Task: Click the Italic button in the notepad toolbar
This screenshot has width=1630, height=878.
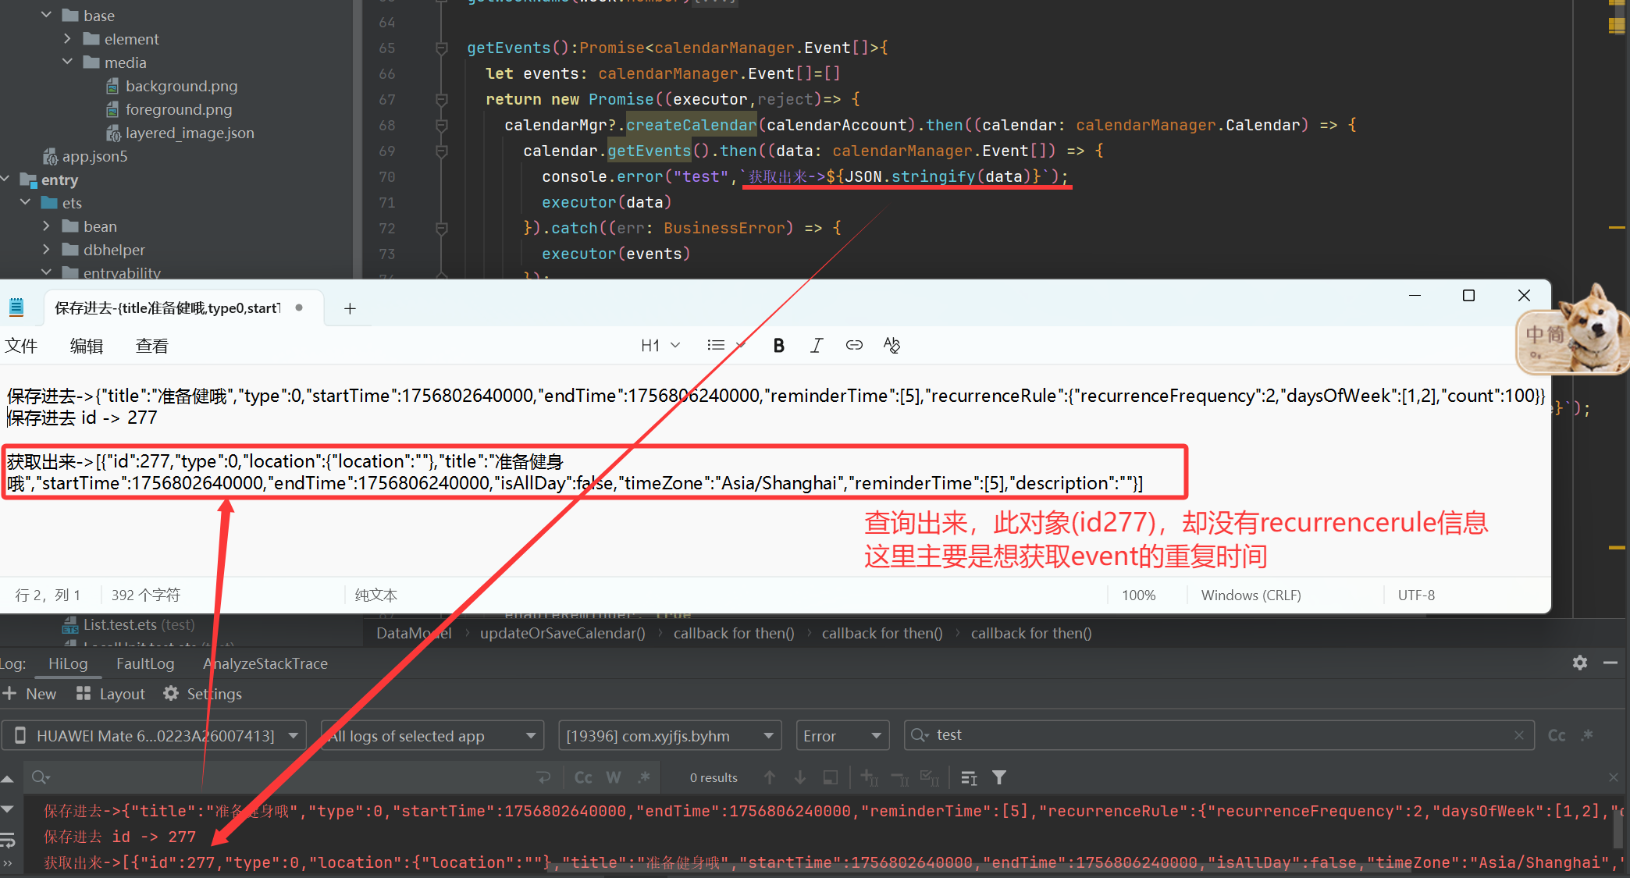Action: tap(817, 346)
